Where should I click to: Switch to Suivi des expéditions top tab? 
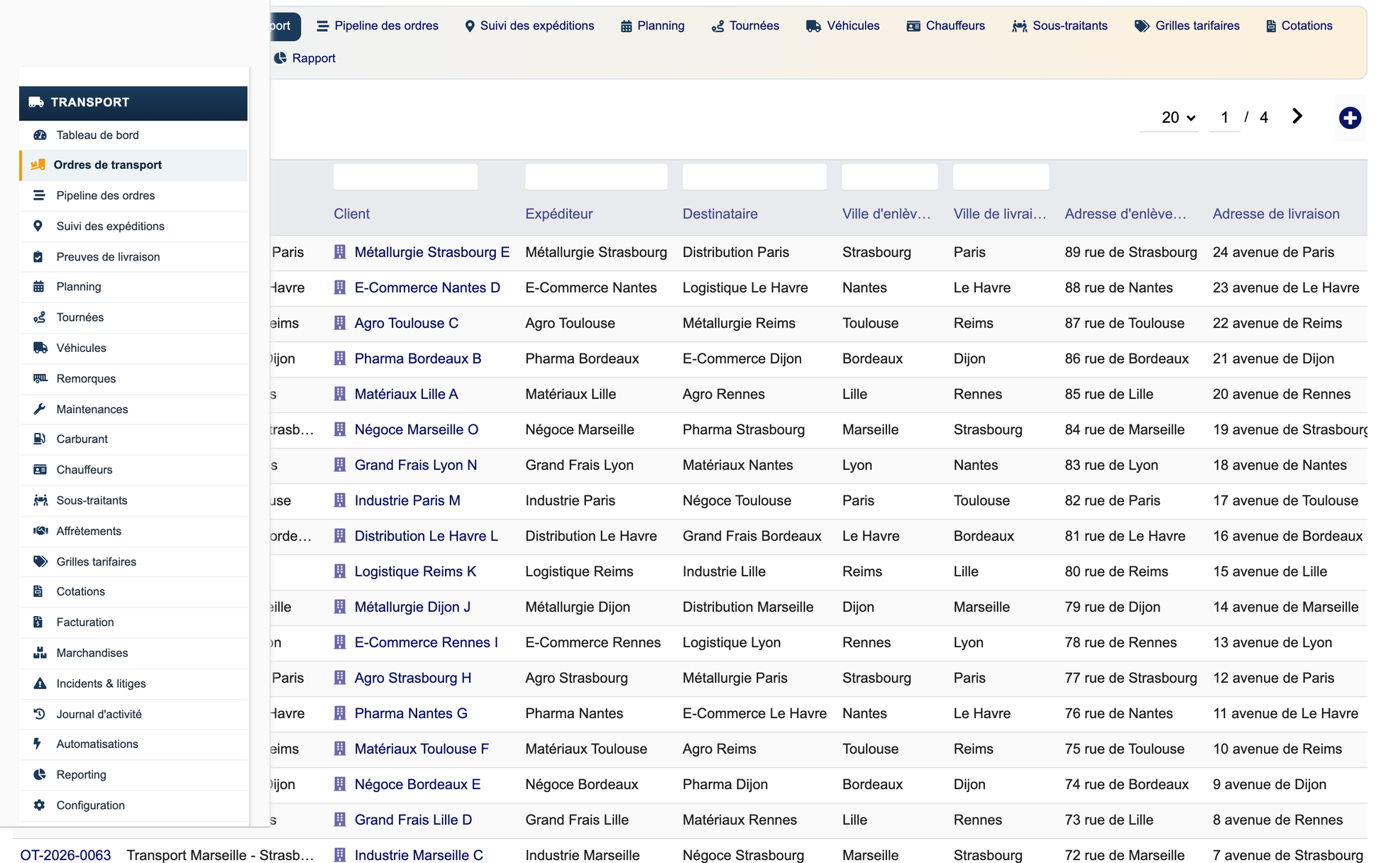pyautogui.click(x=529, y=26)
